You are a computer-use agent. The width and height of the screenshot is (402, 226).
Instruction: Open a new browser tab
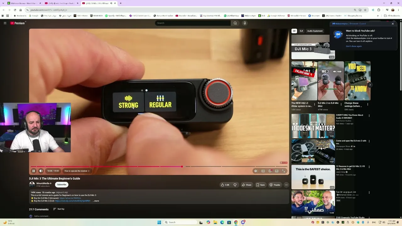(x=121, y=3)
